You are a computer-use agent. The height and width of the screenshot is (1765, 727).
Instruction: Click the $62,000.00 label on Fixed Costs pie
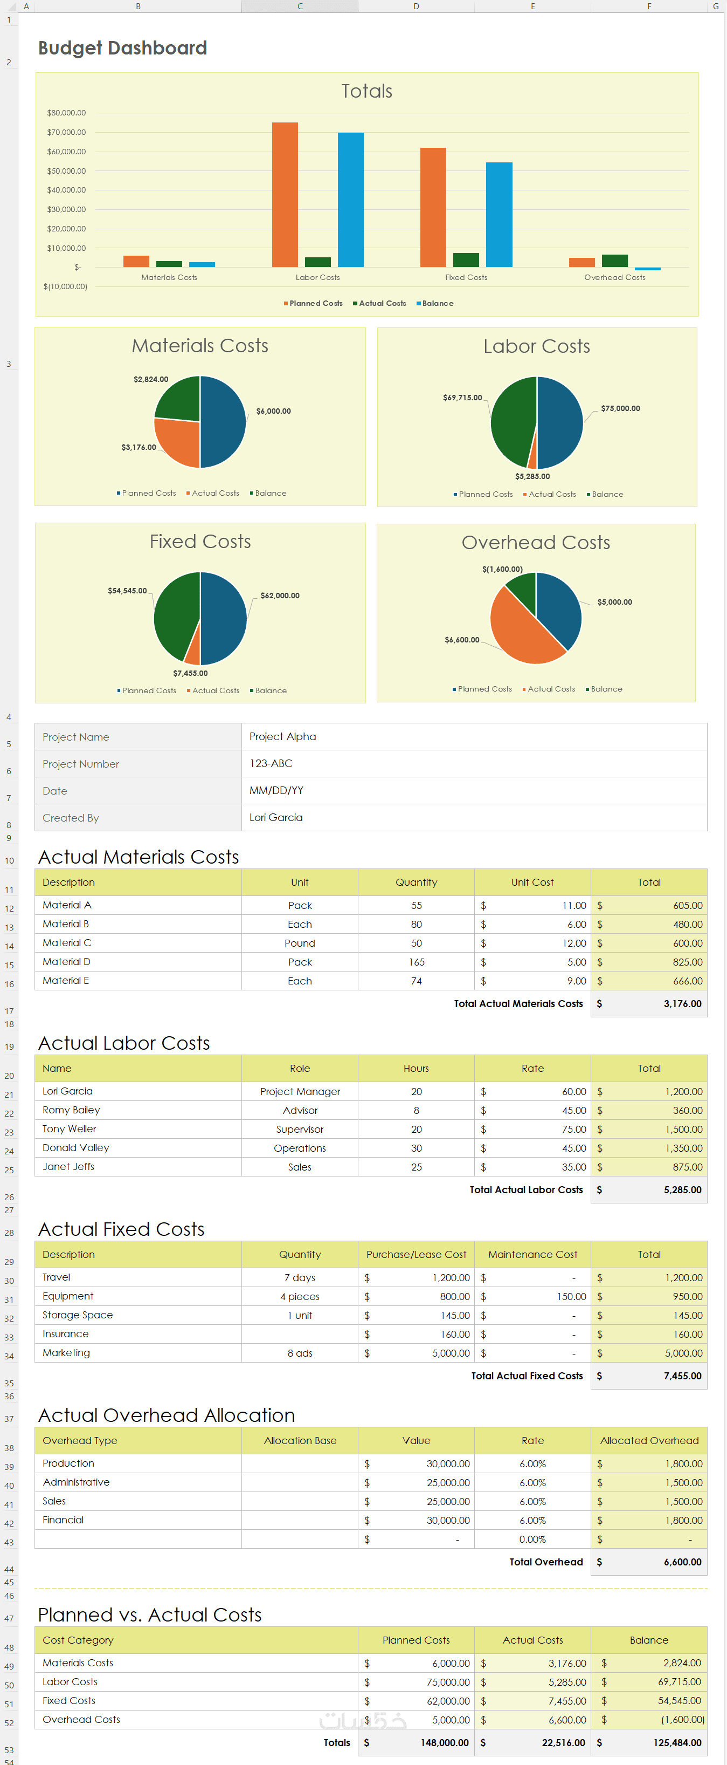[279, 596]
